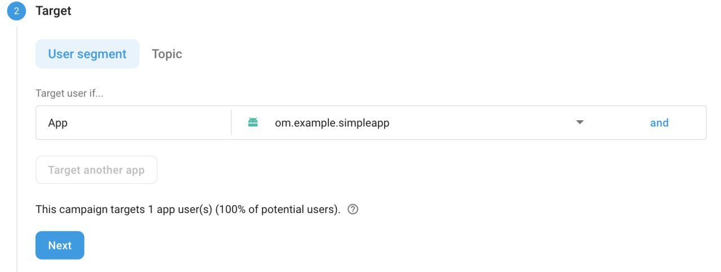Image resolution: width=721 pixels, height=272 pixels.
Task: Click the App condition type field
Action: pyautogui.click(x=133, y=123)
